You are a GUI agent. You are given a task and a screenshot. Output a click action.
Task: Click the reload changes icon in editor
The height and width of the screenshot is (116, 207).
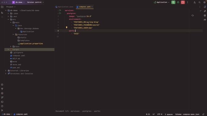tap(193, 15)
